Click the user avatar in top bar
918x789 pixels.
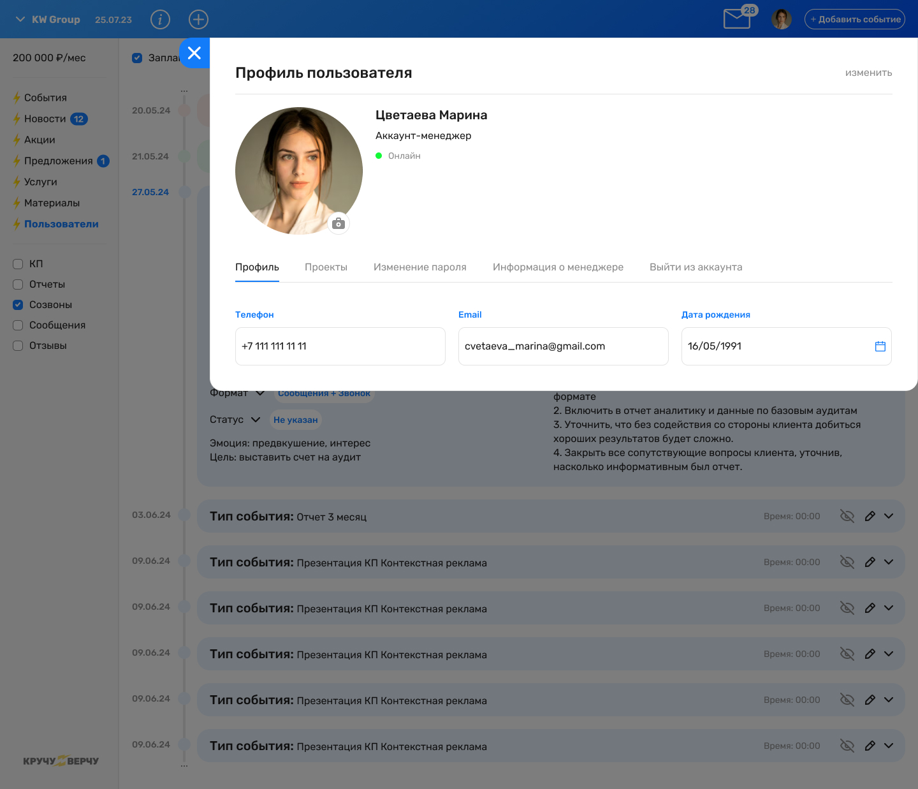[781, 19]
